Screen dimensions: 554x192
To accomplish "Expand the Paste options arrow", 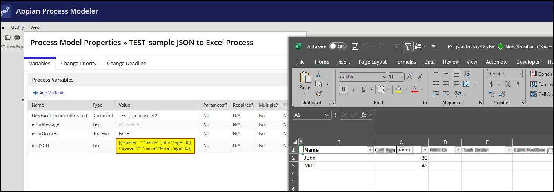I will [x=305, y=94].
